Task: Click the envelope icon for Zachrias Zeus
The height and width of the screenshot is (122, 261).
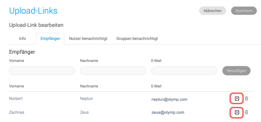Action: tap(237, 112)
